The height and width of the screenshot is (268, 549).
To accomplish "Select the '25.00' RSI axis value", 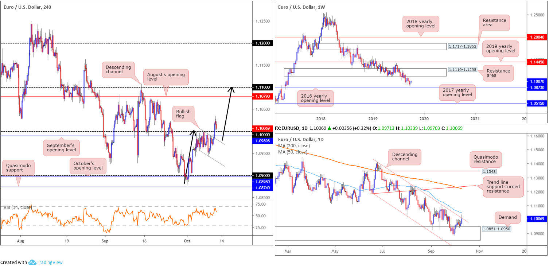I will (261, 228).
